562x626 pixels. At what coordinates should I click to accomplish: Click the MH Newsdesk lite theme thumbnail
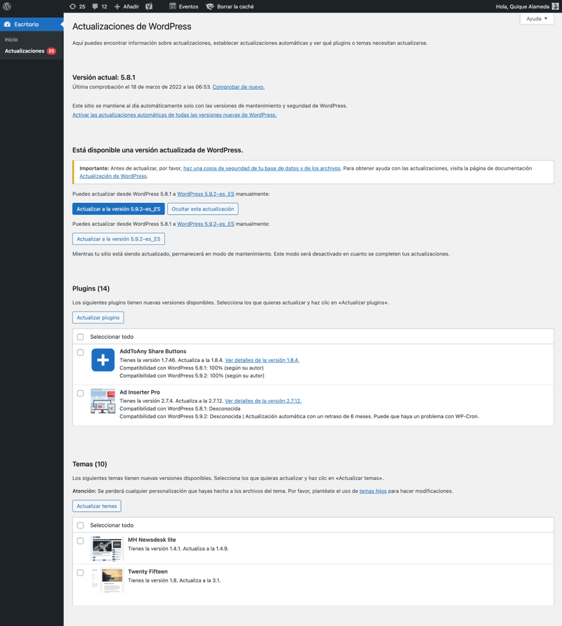click(107, 549)
